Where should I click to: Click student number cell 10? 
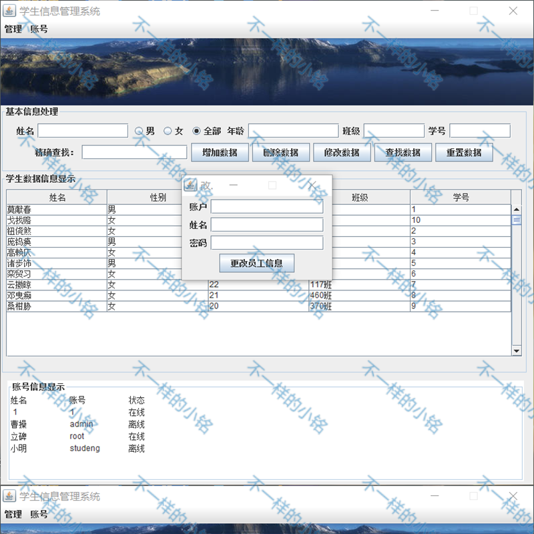click(x=461, y=220)
